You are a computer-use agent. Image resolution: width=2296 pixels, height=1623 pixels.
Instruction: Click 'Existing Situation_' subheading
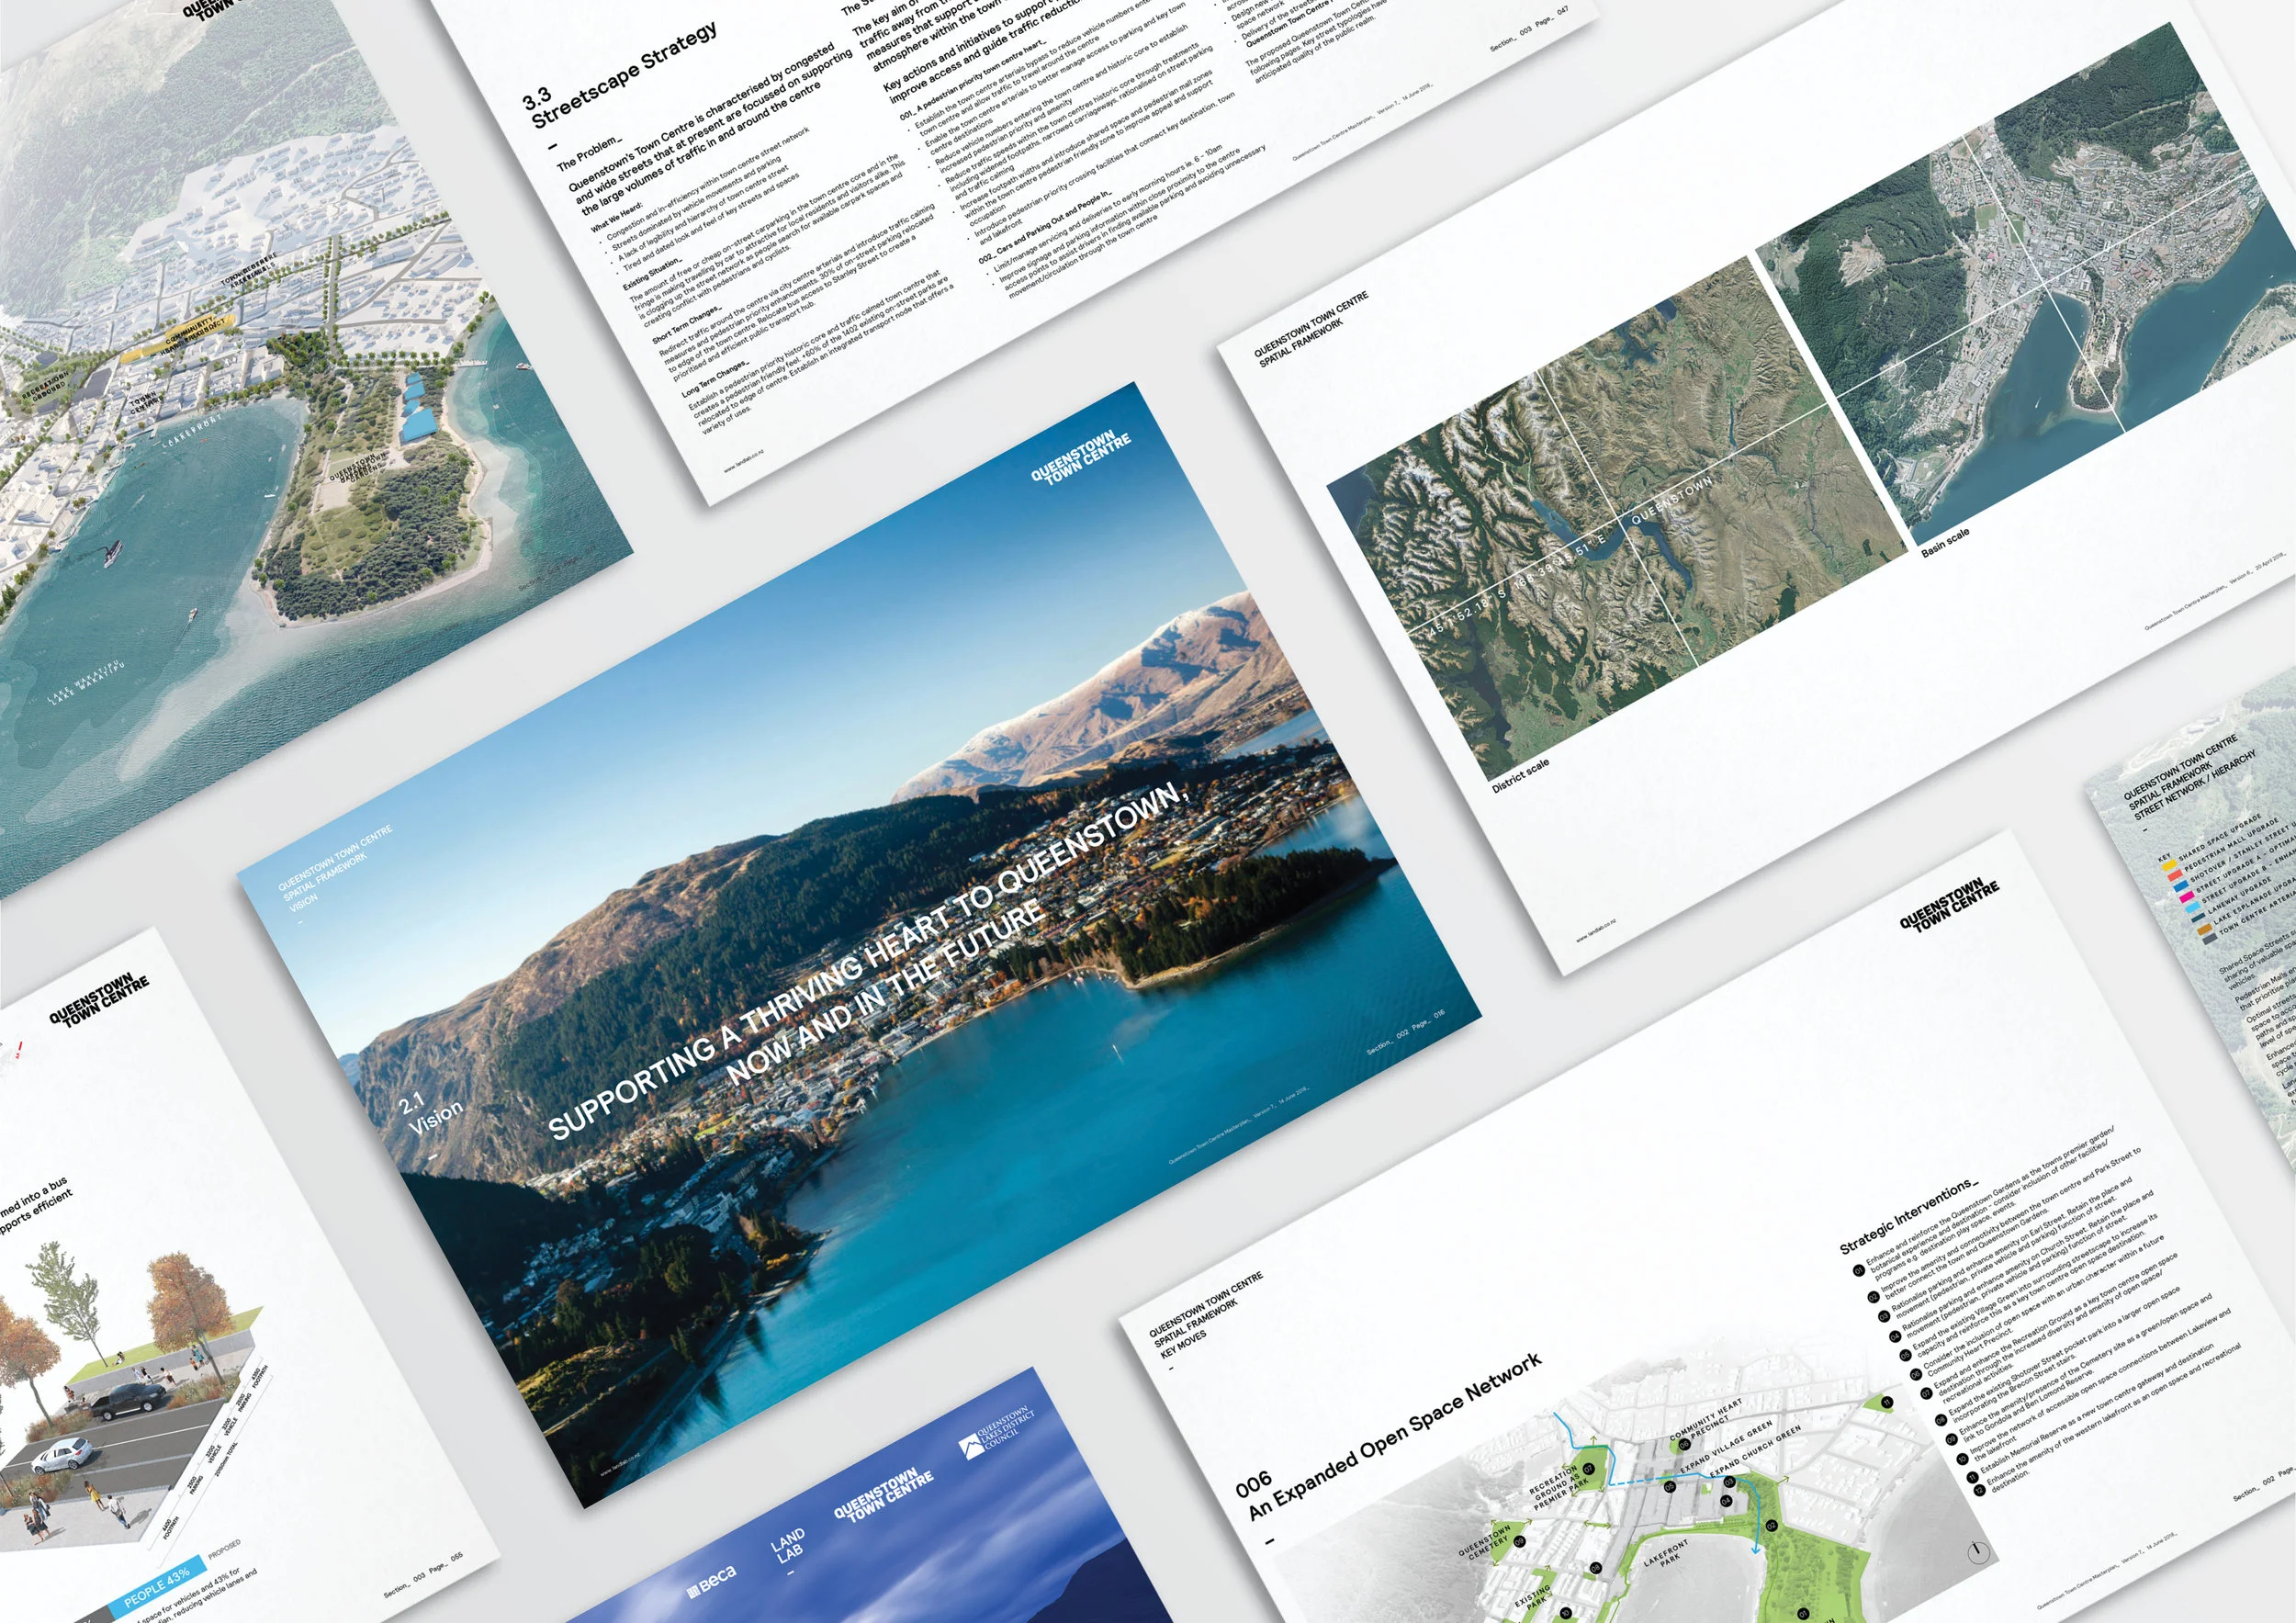click(652, 275)
